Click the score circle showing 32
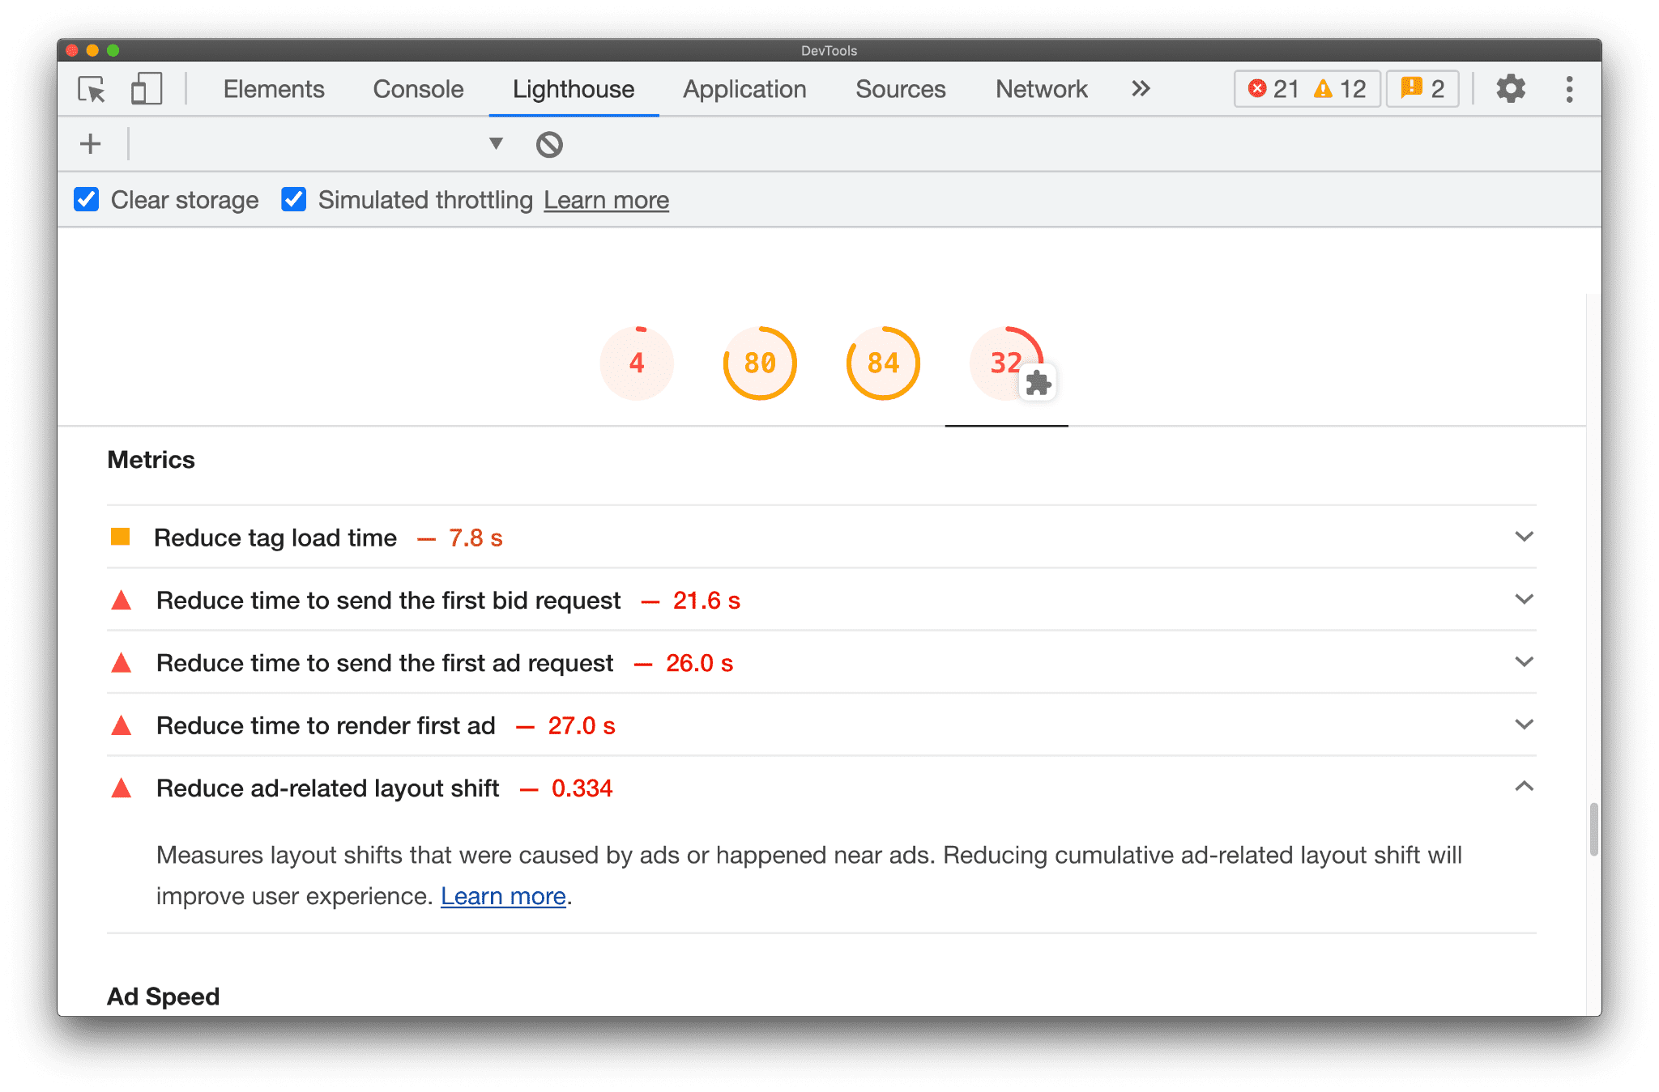This screenshot has width=1659, height=1092. (x=1004, y=363)
